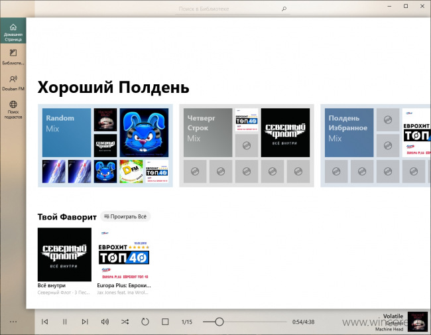The image size is (431, 335).
Task: Select small Еврохит Топ 40 cover in Четверг Mix
Action: pyautogui.click(x=247, y=119)
